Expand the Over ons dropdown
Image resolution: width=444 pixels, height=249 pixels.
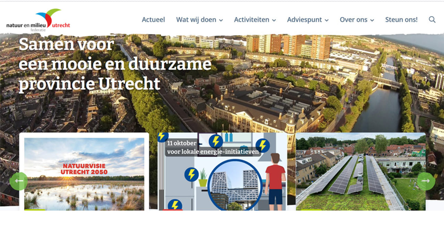pos(357,20)
